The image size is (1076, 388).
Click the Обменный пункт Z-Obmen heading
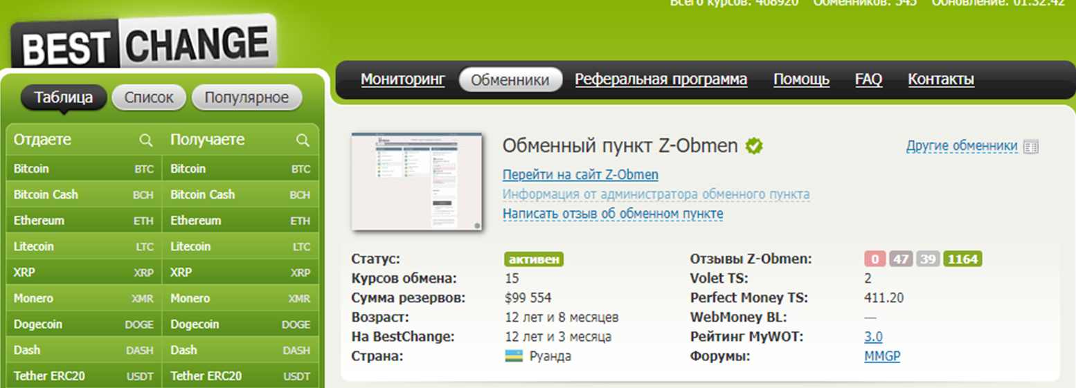coord(620,146)
